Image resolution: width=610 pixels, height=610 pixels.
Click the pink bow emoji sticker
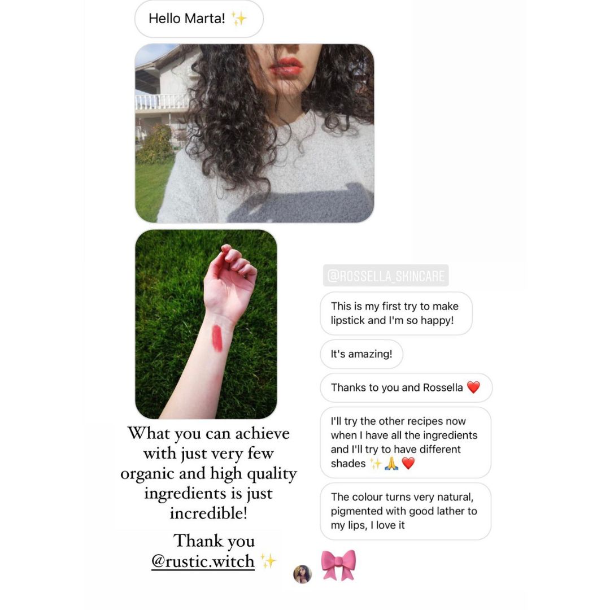point(338,565)
